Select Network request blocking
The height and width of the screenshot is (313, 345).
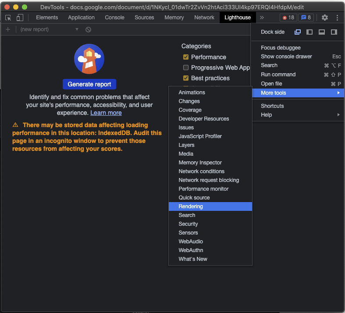pyautogui.click(x=210, y=180)
